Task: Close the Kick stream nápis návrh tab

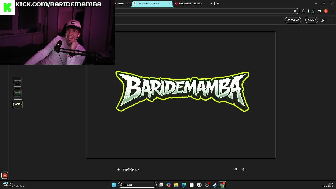Action: [170, 4]
